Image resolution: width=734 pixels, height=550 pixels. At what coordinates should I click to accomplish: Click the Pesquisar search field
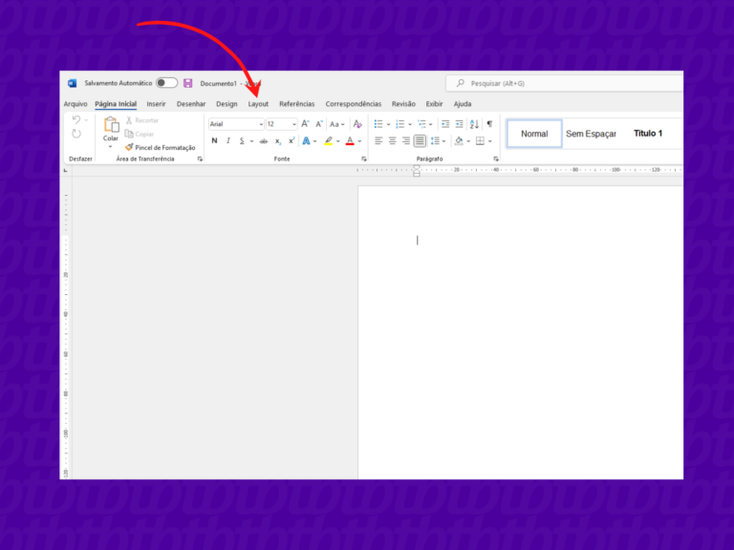[564, 83]
